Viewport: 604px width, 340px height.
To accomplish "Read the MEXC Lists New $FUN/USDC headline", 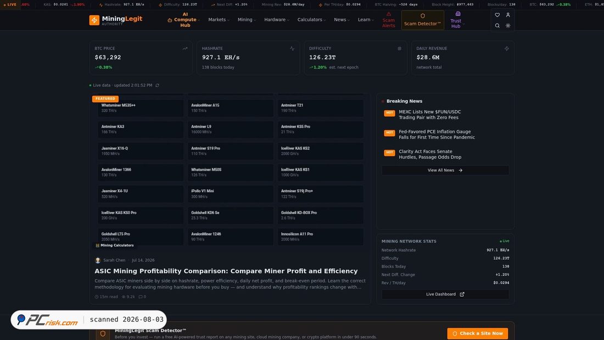I will [429, 114].
